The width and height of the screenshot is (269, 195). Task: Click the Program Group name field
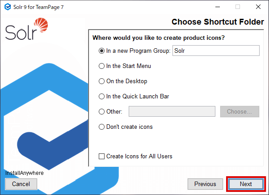point(216,51)
